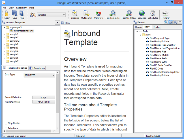This screenshot has height=139, width=184.
Task: Click the Transfer server icon
Action: click(x=165, y=14)
